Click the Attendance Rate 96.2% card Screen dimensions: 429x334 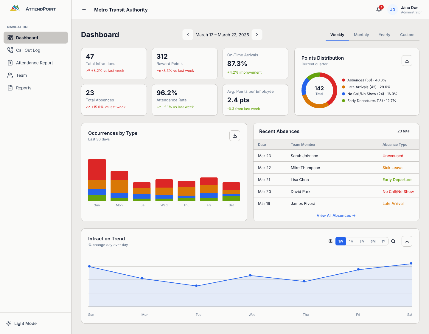click(x=185, y=100)
